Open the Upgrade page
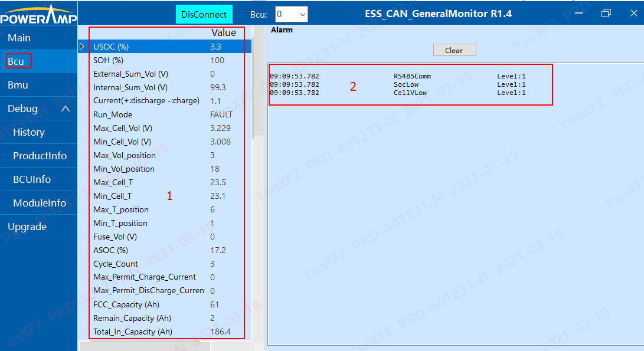 [38, 227]
